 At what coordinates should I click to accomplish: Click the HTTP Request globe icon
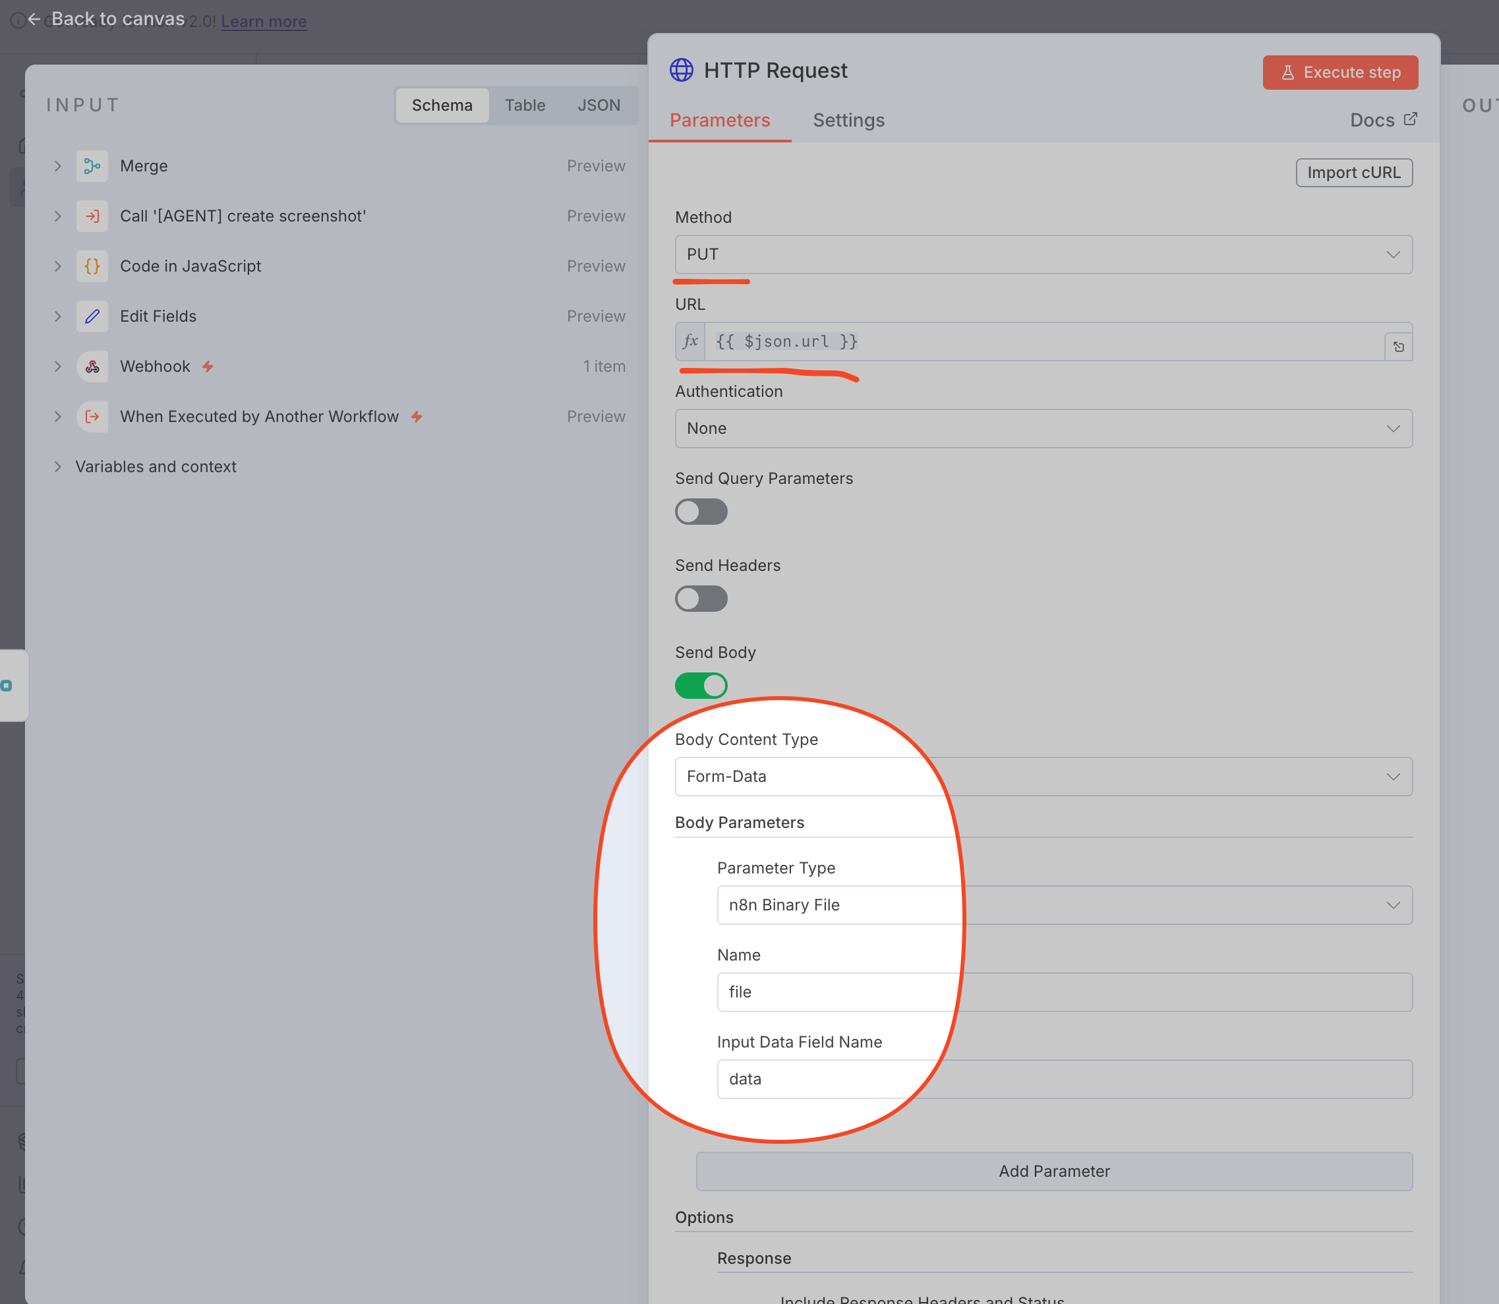coord(681,71)
